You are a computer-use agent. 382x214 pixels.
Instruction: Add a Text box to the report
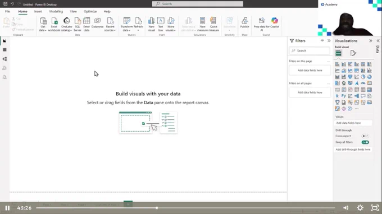161,24
